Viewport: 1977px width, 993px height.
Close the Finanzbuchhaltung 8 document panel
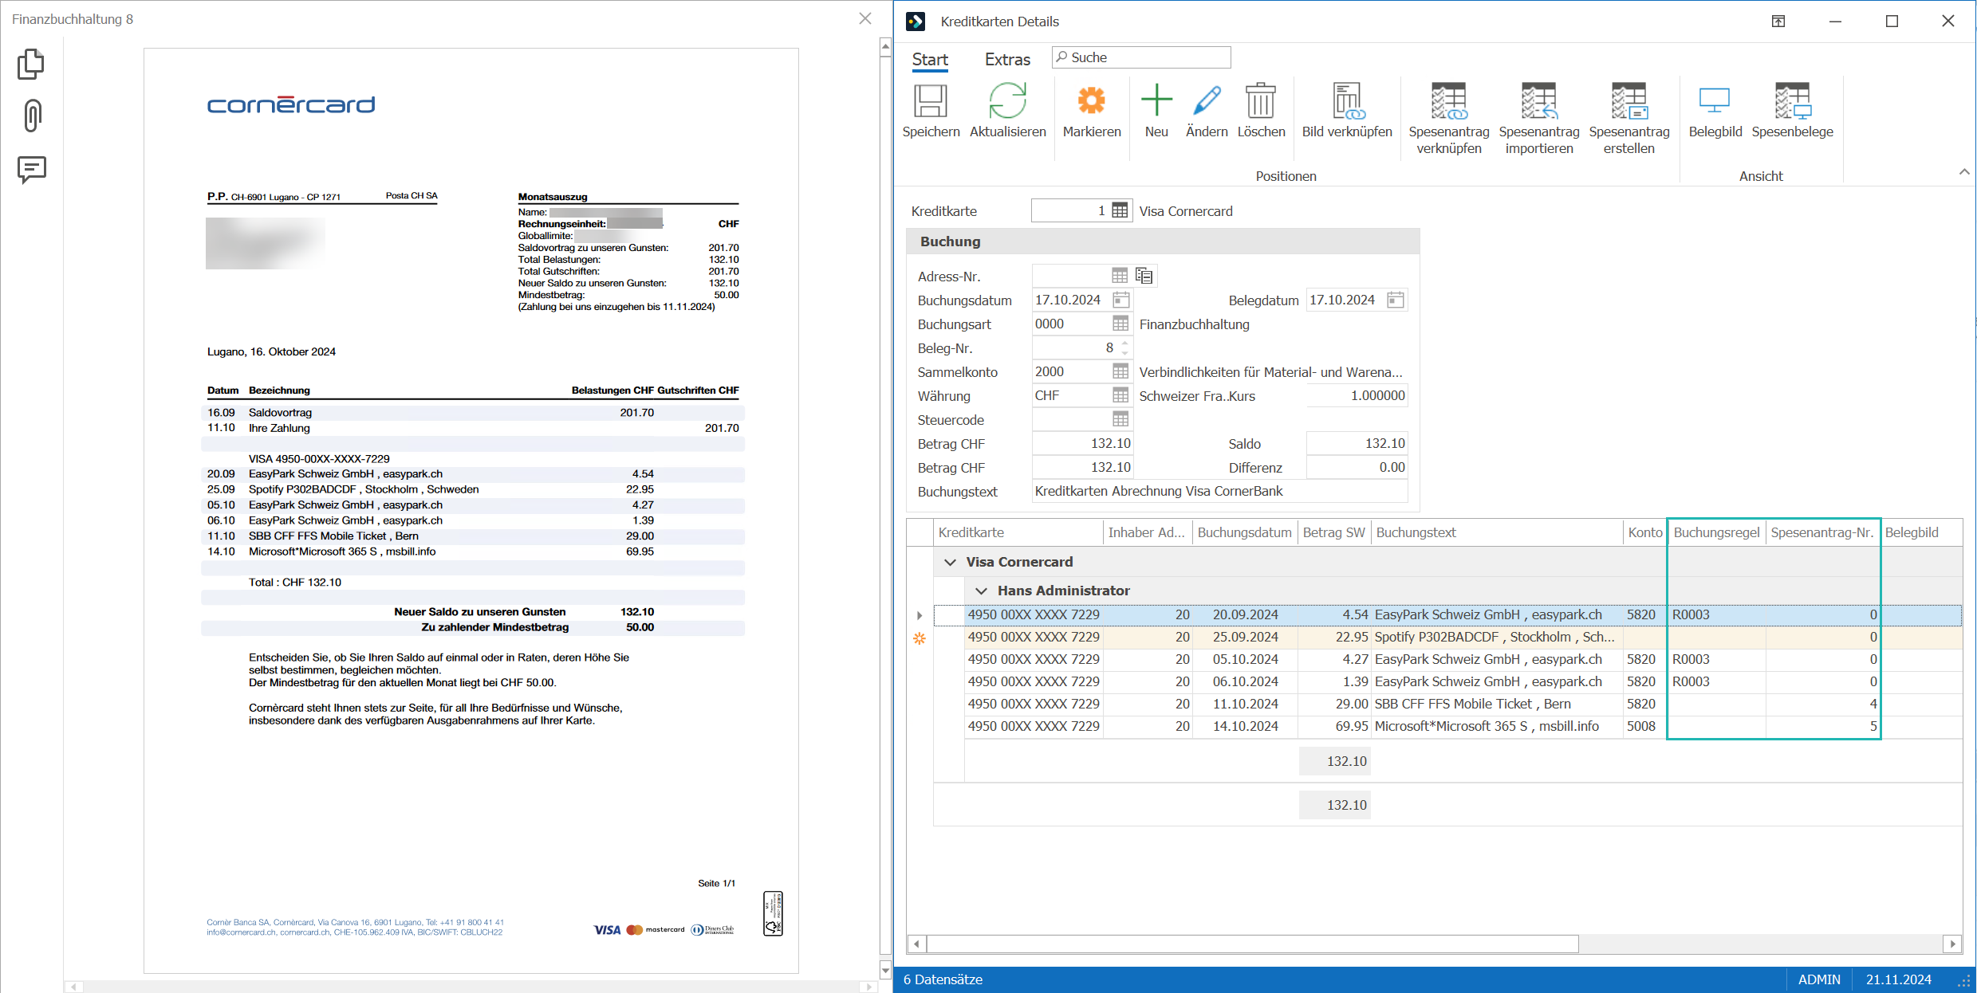pyautogui.click(x=865, y=18)
